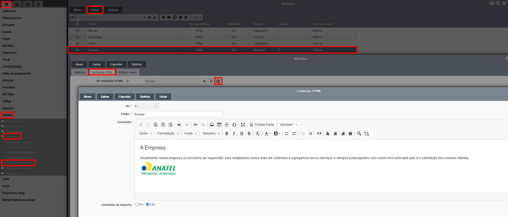This screenshot has width=508, height=217.
Task: Open the Formatação dropdown
Action: (168, 133)
